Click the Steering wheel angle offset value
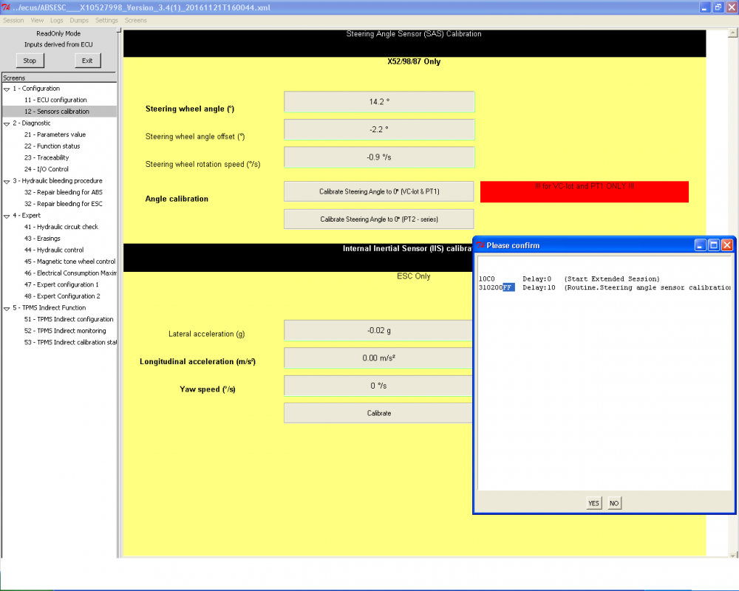Image resolution: width=739 pixels, height=591 pixels. (x=379, y=129)
